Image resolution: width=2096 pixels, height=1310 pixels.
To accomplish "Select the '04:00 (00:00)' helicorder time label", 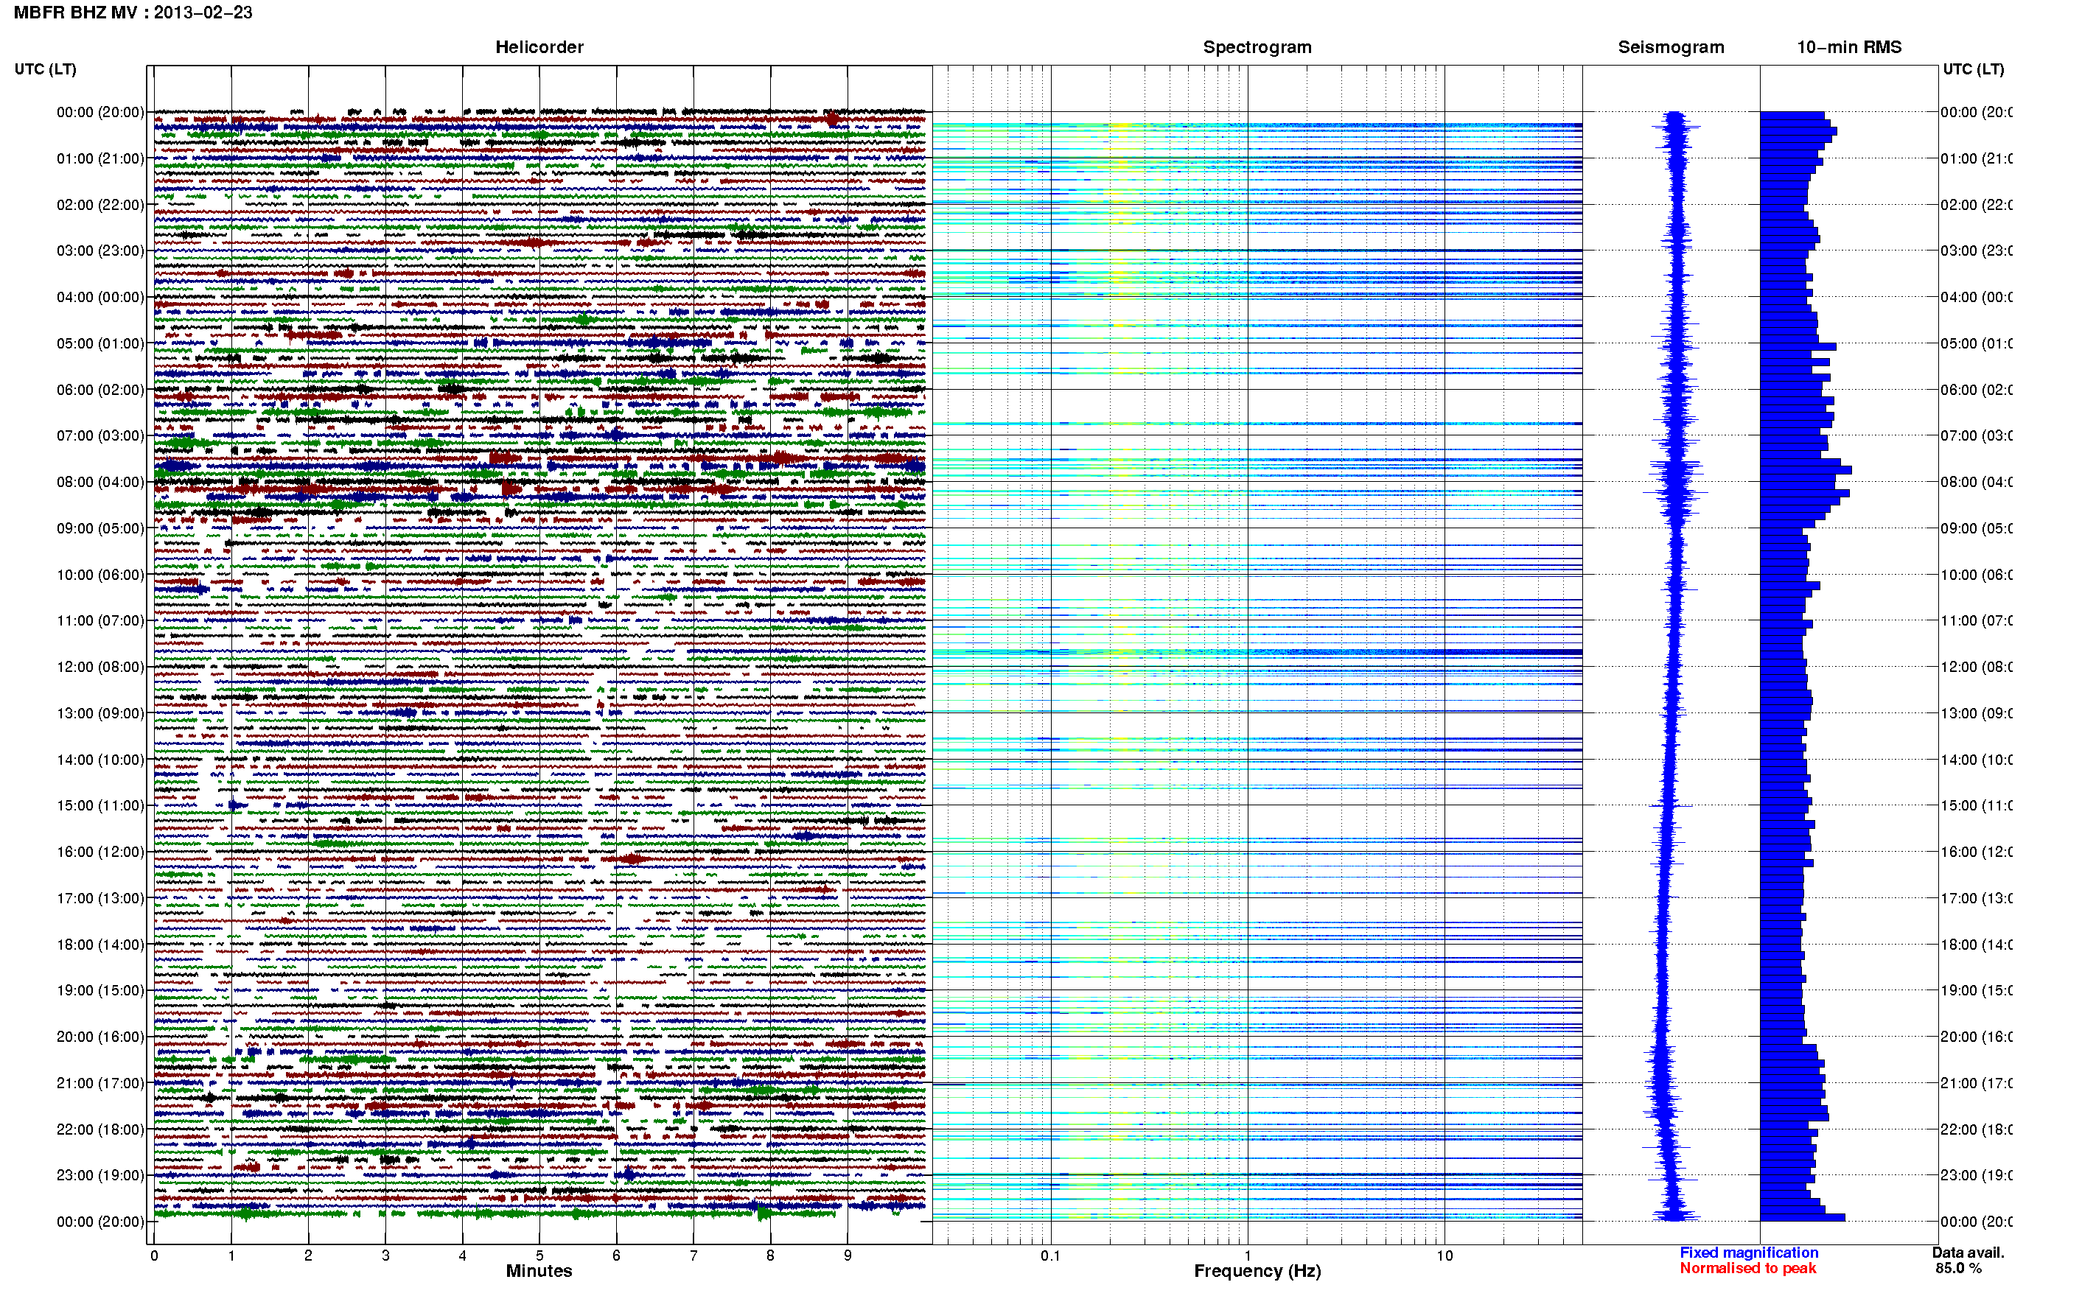I will point(100,297).
